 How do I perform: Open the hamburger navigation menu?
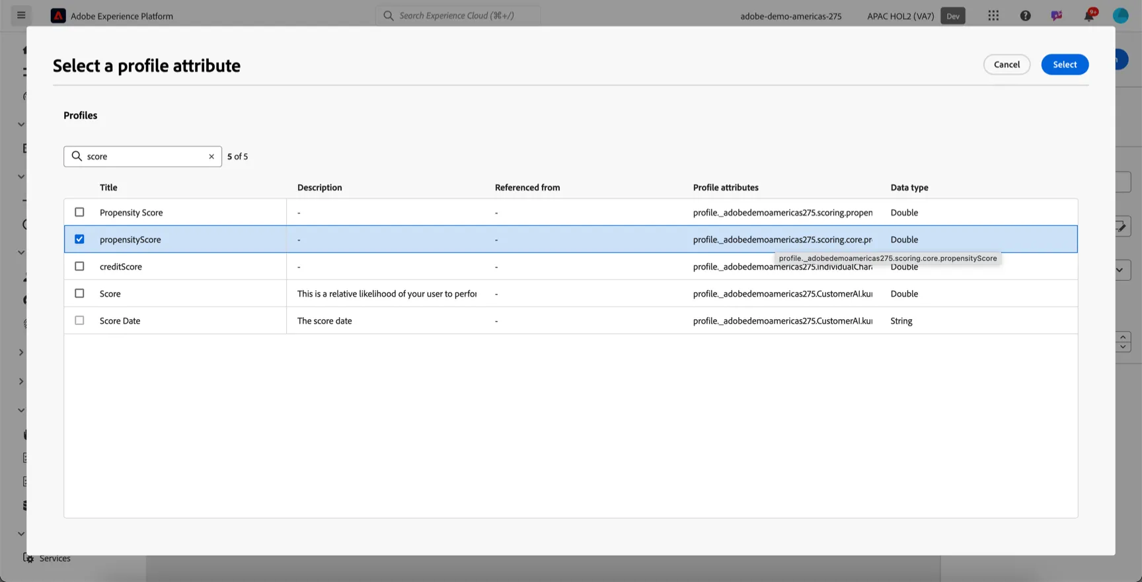[21, 15]
